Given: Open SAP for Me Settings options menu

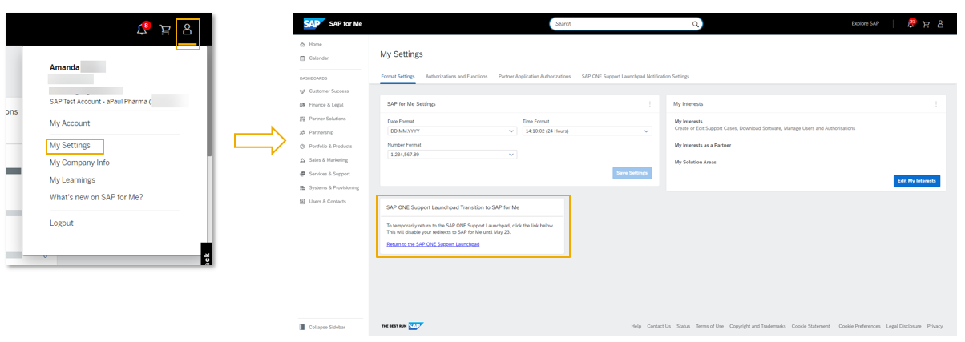Looking at the screenshot, I should coord(649,104).
